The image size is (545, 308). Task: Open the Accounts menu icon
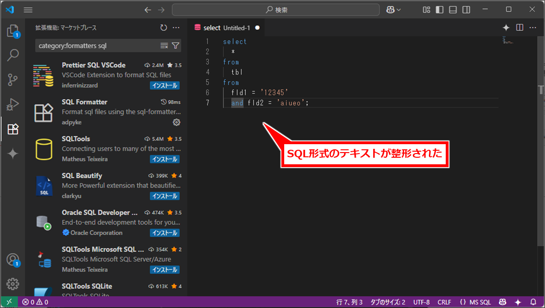pyautogui.click(x=13, y=260)
